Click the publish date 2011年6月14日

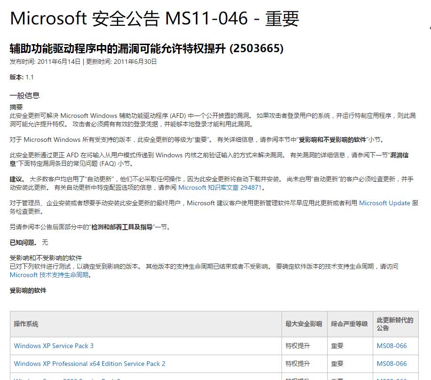[59, 62]
